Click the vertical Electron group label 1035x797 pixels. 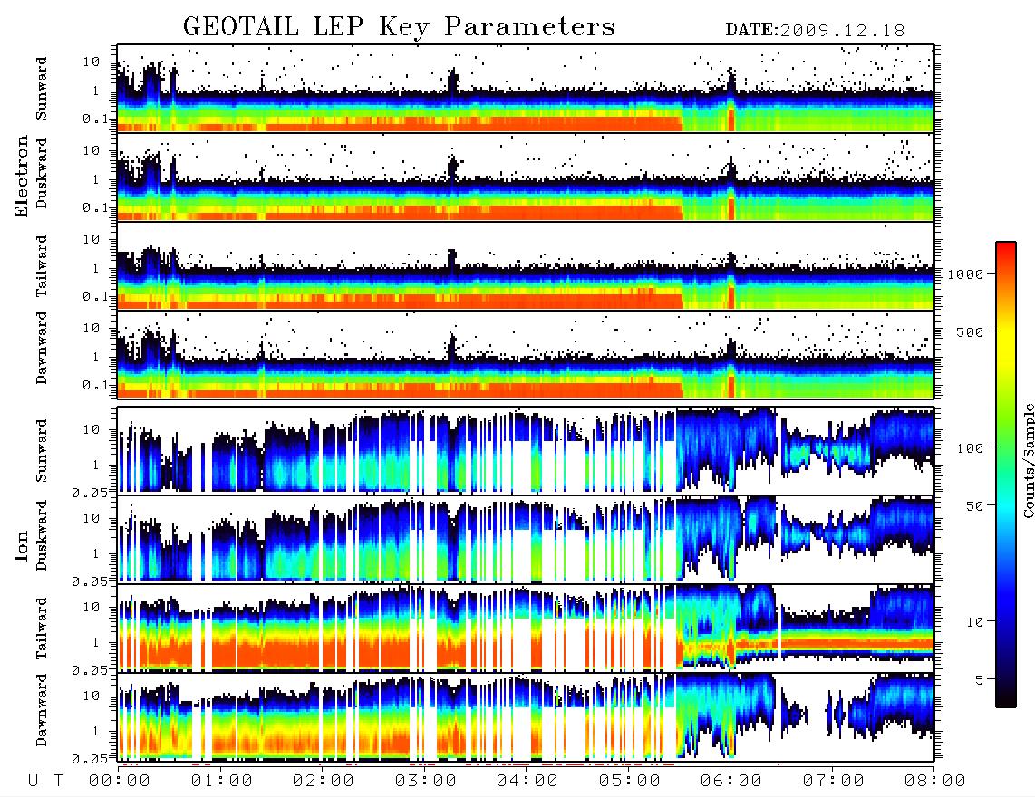21,176
